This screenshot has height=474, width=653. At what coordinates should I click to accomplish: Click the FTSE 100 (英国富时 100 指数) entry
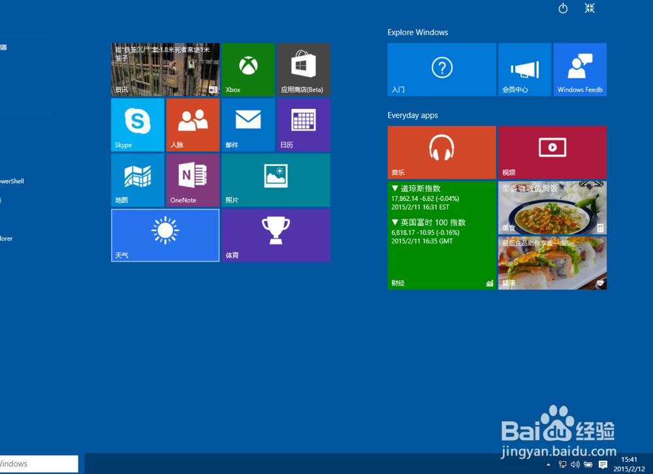tap(428, 232)
